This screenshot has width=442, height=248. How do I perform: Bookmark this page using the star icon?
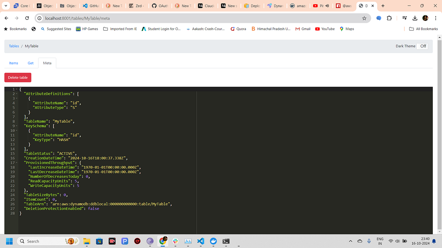coord(364,18)
